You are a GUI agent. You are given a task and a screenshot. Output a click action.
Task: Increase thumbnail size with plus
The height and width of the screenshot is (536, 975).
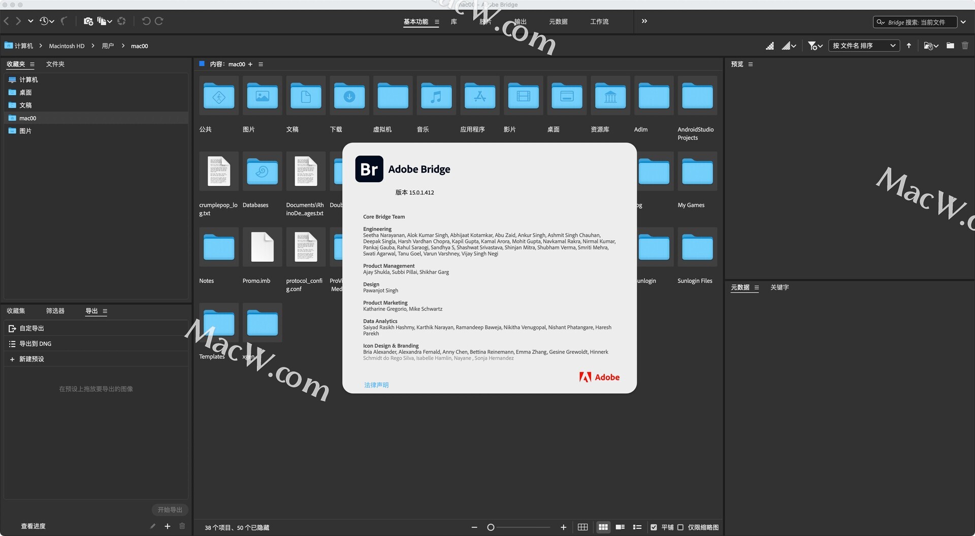563,527
